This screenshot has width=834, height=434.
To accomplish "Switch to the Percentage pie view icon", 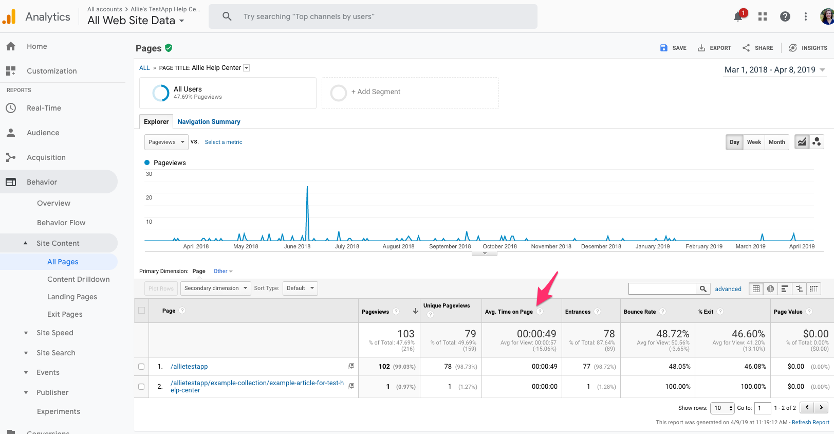I will [770, 289].
